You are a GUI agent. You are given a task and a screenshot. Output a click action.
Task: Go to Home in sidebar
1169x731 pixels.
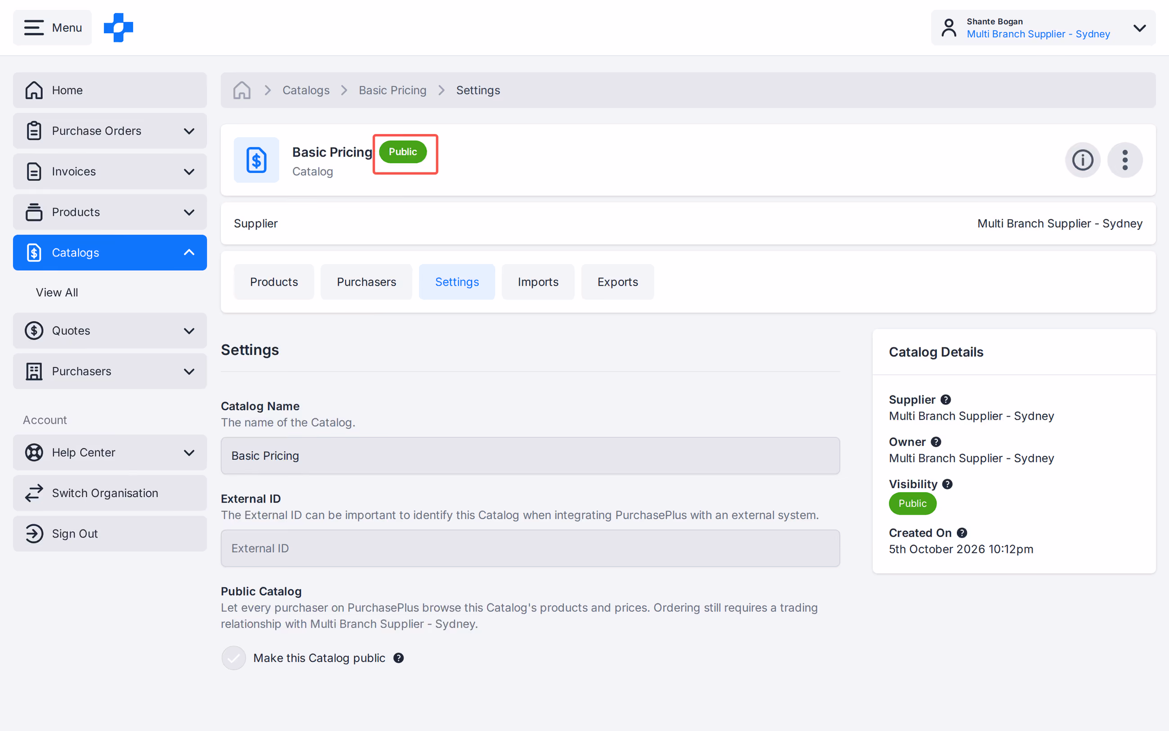110,90
